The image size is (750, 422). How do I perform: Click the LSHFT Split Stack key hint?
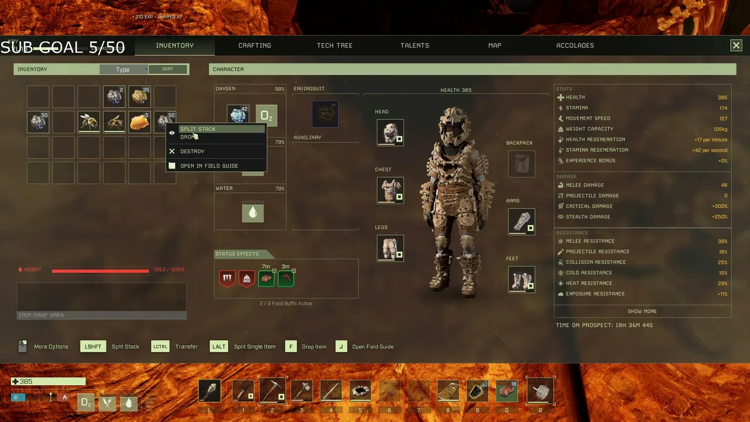(111, 346)
